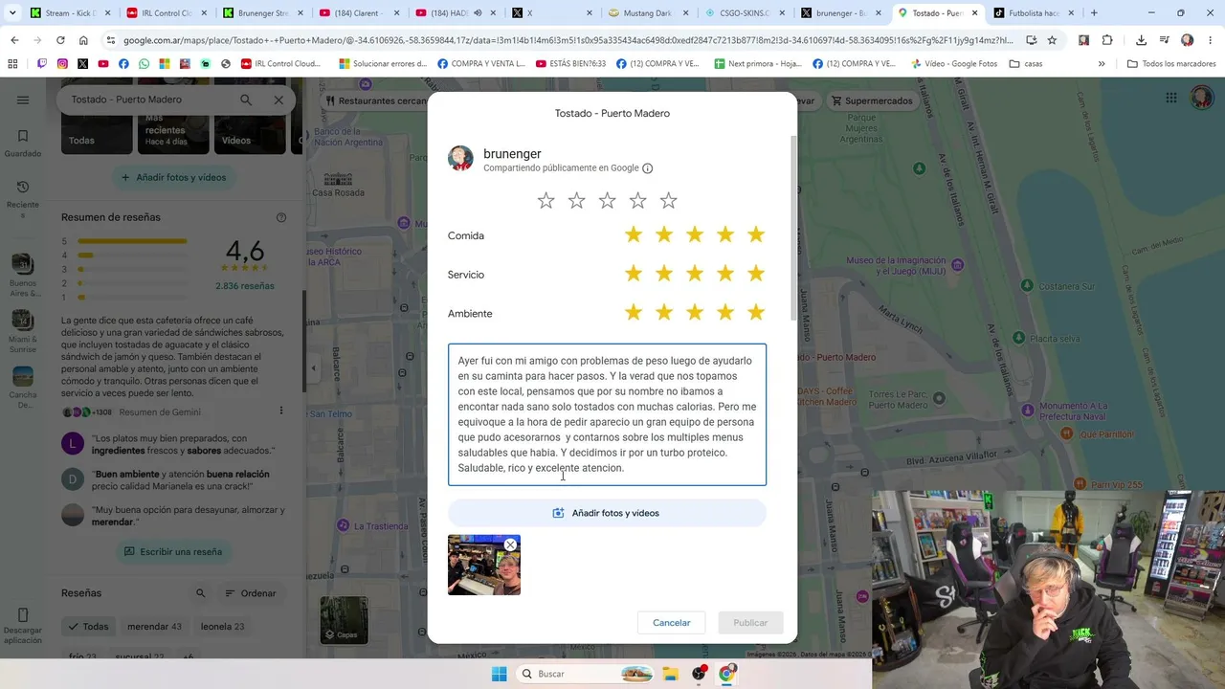The width and height of the screenshot is (1225, 689).
Task: Open a new browser tab
Action: point(1094,13)
